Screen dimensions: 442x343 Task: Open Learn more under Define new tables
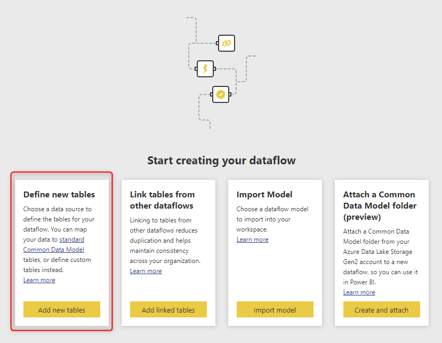(x=39, y=280)
